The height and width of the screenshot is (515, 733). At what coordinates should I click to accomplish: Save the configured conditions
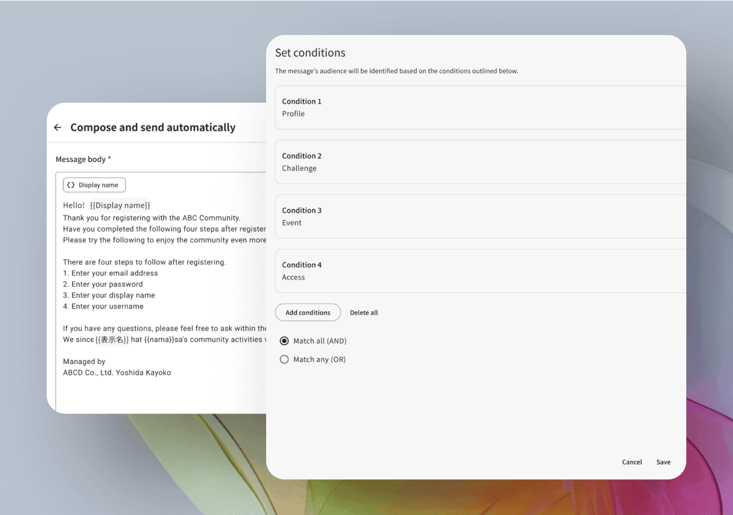(x=663, y=462)
